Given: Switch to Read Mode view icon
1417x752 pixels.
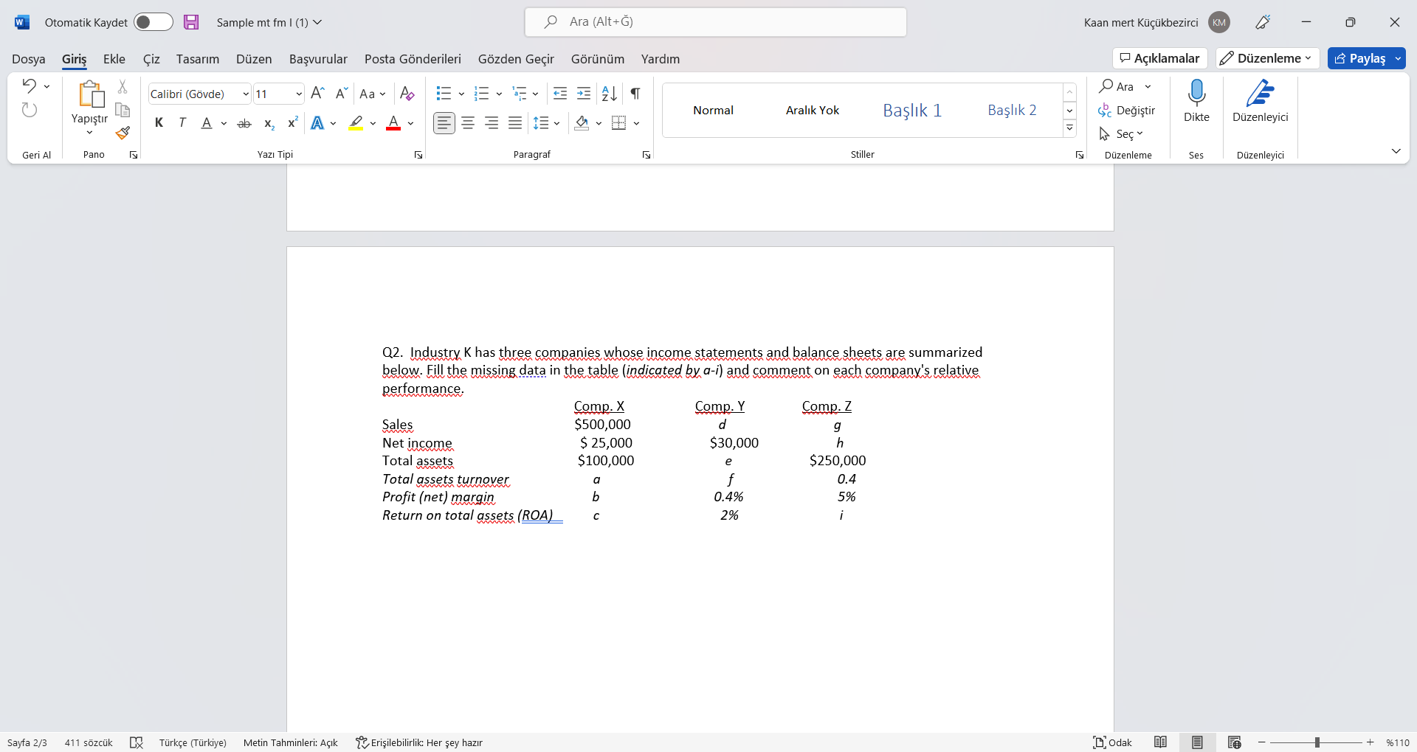Looking at the screenshot, I should pos(1160,742).
